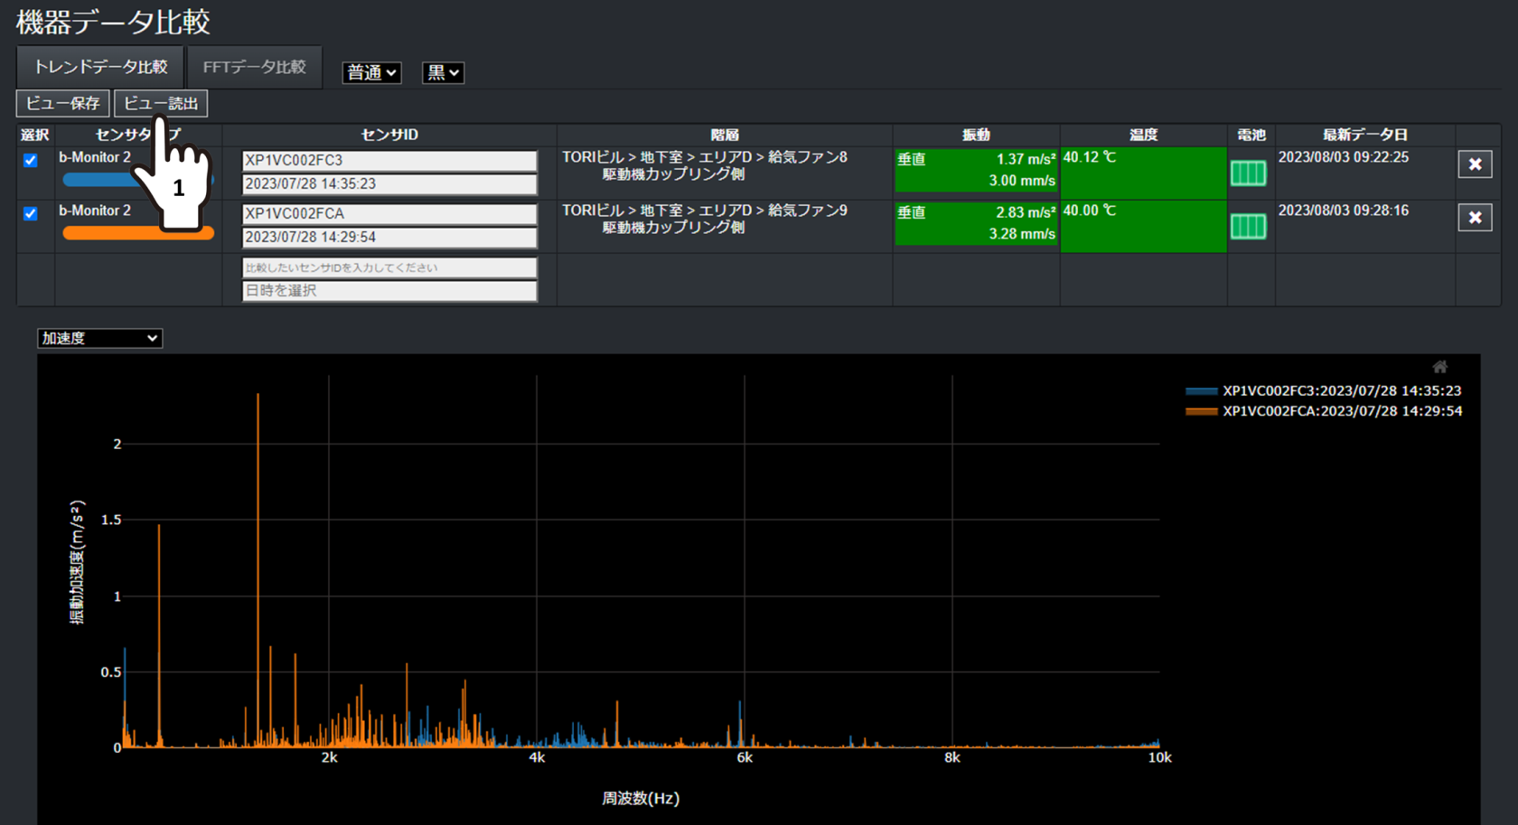Click the 10k tick on frequency axis

(1159, 758)
